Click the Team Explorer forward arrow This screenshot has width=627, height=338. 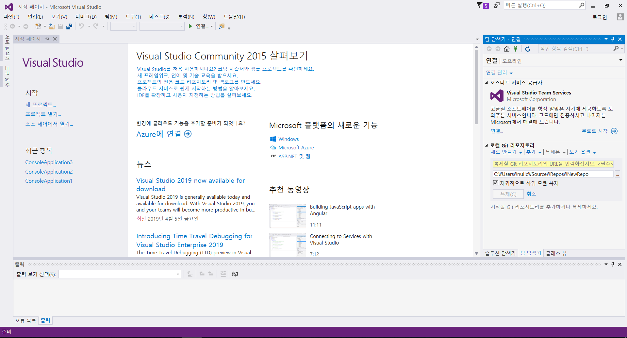pyautogui.click(x=498, y=49)
